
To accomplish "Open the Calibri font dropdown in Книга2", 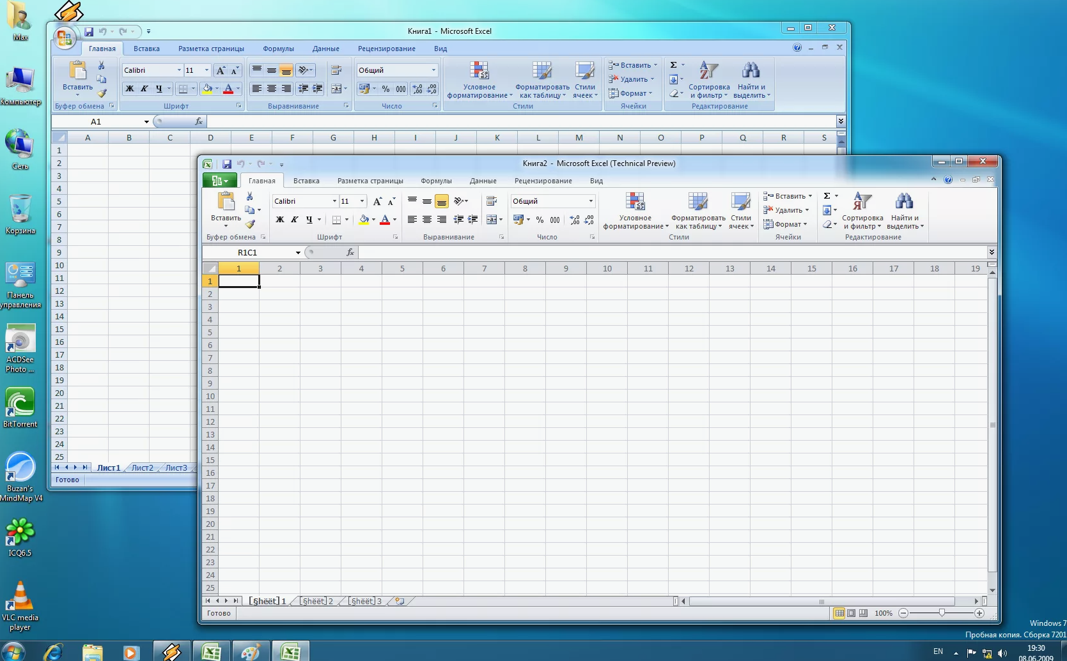I will click(334, 201).
